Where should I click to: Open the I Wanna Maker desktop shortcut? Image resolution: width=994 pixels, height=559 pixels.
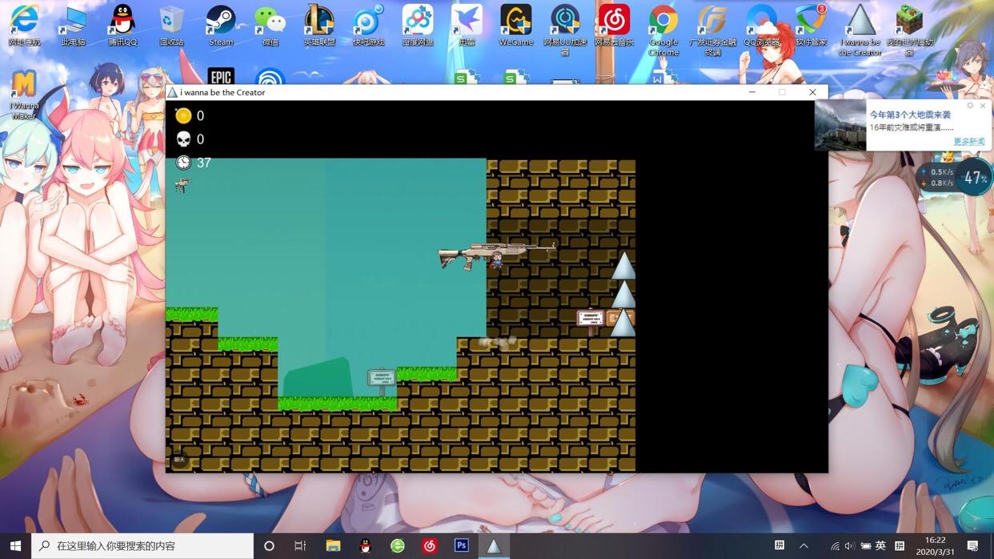[x=24, y=94]
